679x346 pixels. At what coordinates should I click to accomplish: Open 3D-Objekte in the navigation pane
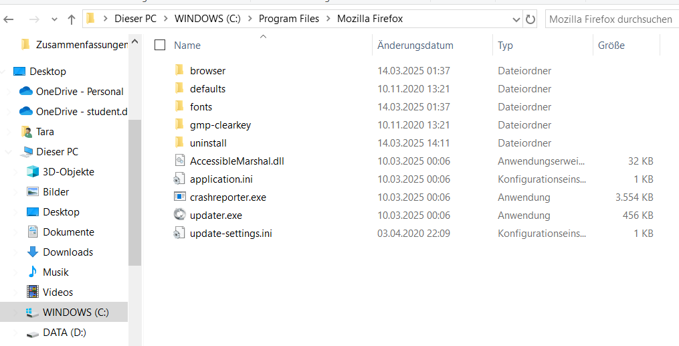pyautogui.click(x=68, y=172)
